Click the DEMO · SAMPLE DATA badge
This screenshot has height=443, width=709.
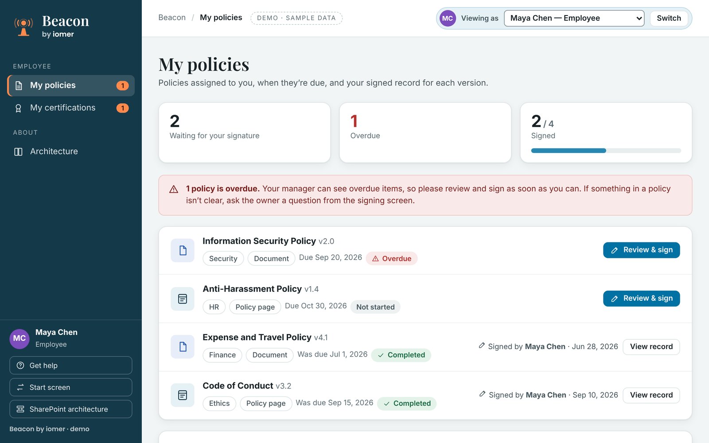[x=296, y=18]
